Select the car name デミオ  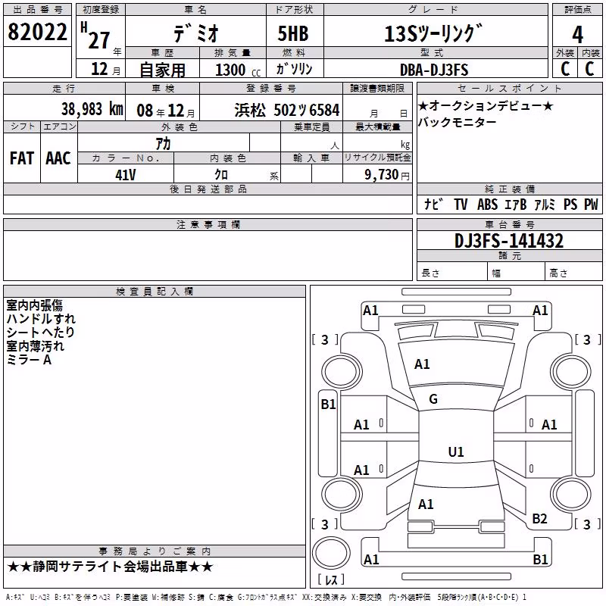[x=196, y=33]
